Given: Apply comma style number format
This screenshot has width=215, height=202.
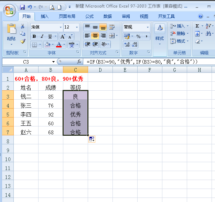Looking at the screenshot, I should 147,36.
